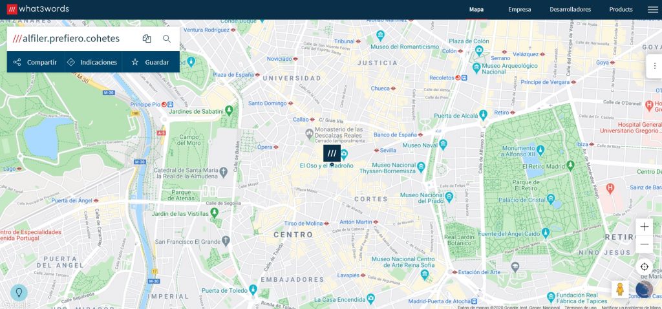Open the Empresa menu
This screenshot has width=662, height=309.
(x=519, y=9)
